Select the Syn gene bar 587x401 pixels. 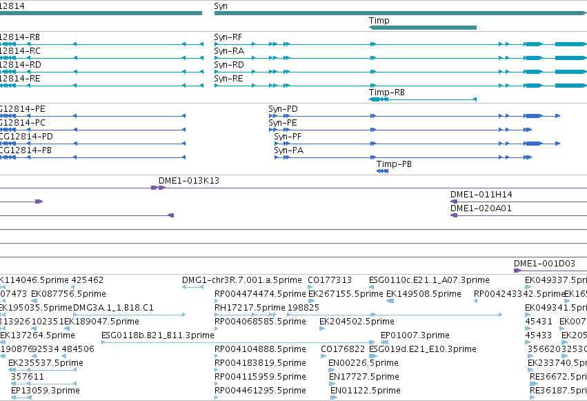[401, 13]
